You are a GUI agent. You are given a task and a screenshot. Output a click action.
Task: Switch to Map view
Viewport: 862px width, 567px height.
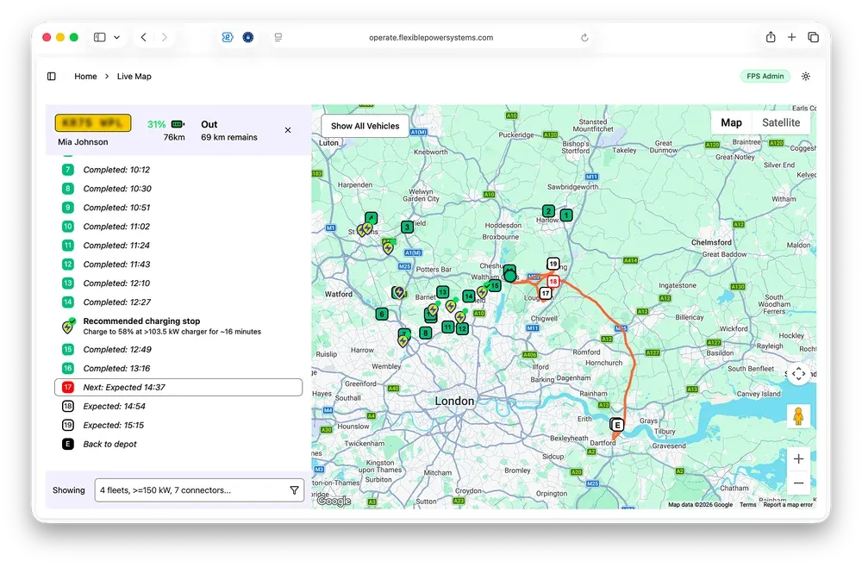click(731, 122)
